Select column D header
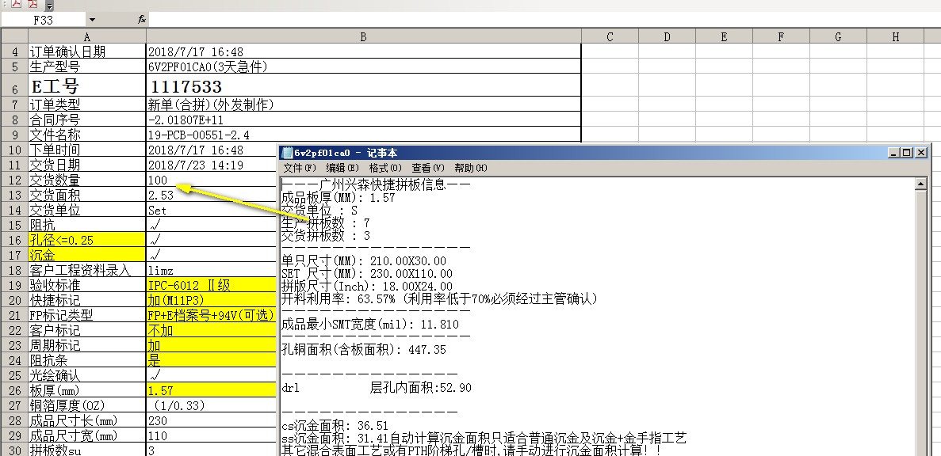The height and width of the screenshot is (456, 941). [667, 36]
